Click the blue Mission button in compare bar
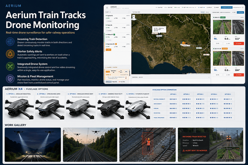 [x=240, y=12]
